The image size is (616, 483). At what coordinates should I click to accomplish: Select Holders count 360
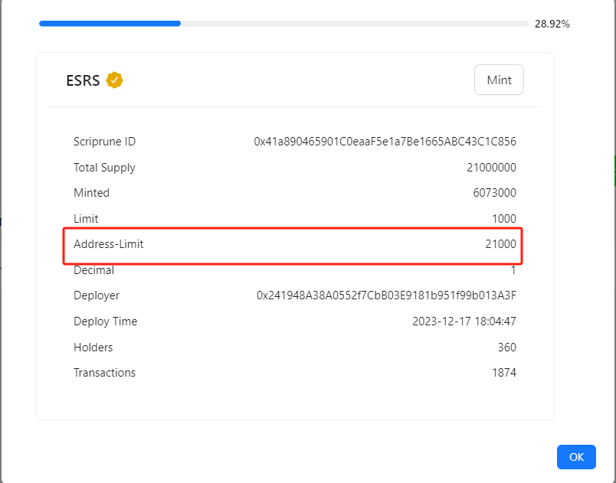point(506,348)
